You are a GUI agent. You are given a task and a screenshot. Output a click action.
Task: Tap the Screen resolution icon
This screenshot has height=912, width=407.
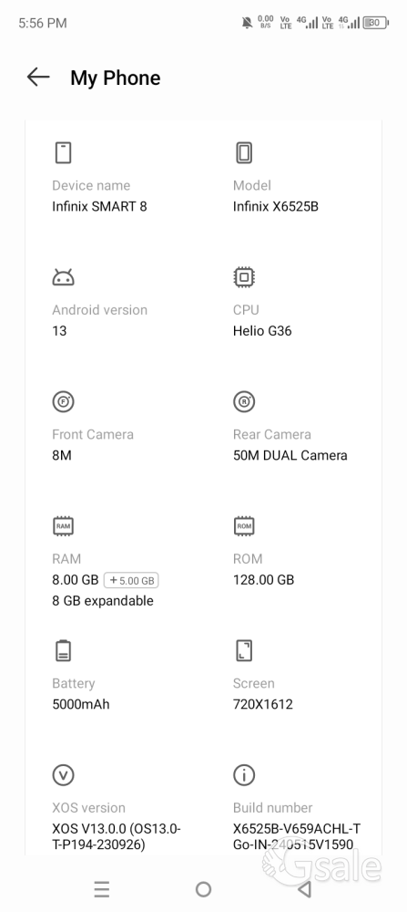coord(244,650)
